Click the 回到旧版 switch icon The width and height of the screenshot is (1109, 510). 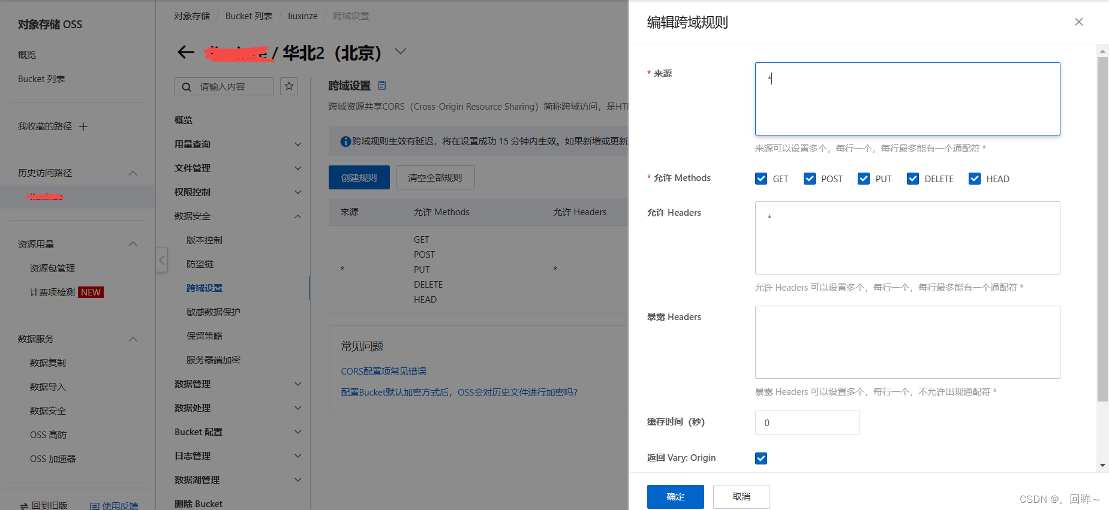(24, 506)
